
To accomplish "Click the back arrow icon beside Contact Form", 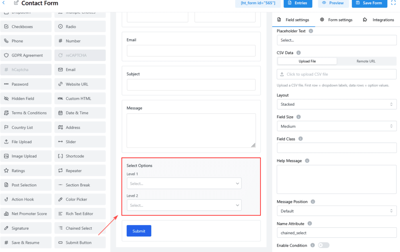I will [4, 3].
